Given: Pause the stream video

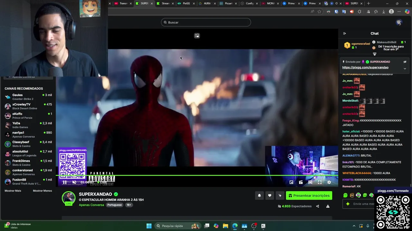Looking at the screenshot, I should tap(65, 182).
